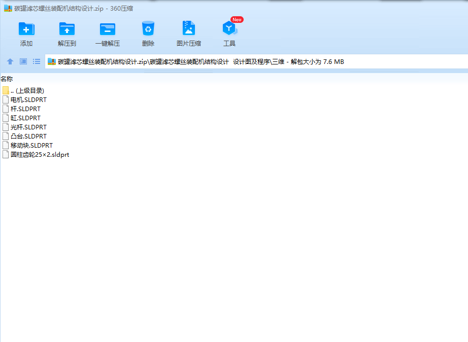Click the file icon of 电机.SLDPRT
Image resolution: width=468 pixels, height=342 pixels.
pos(6,99)
